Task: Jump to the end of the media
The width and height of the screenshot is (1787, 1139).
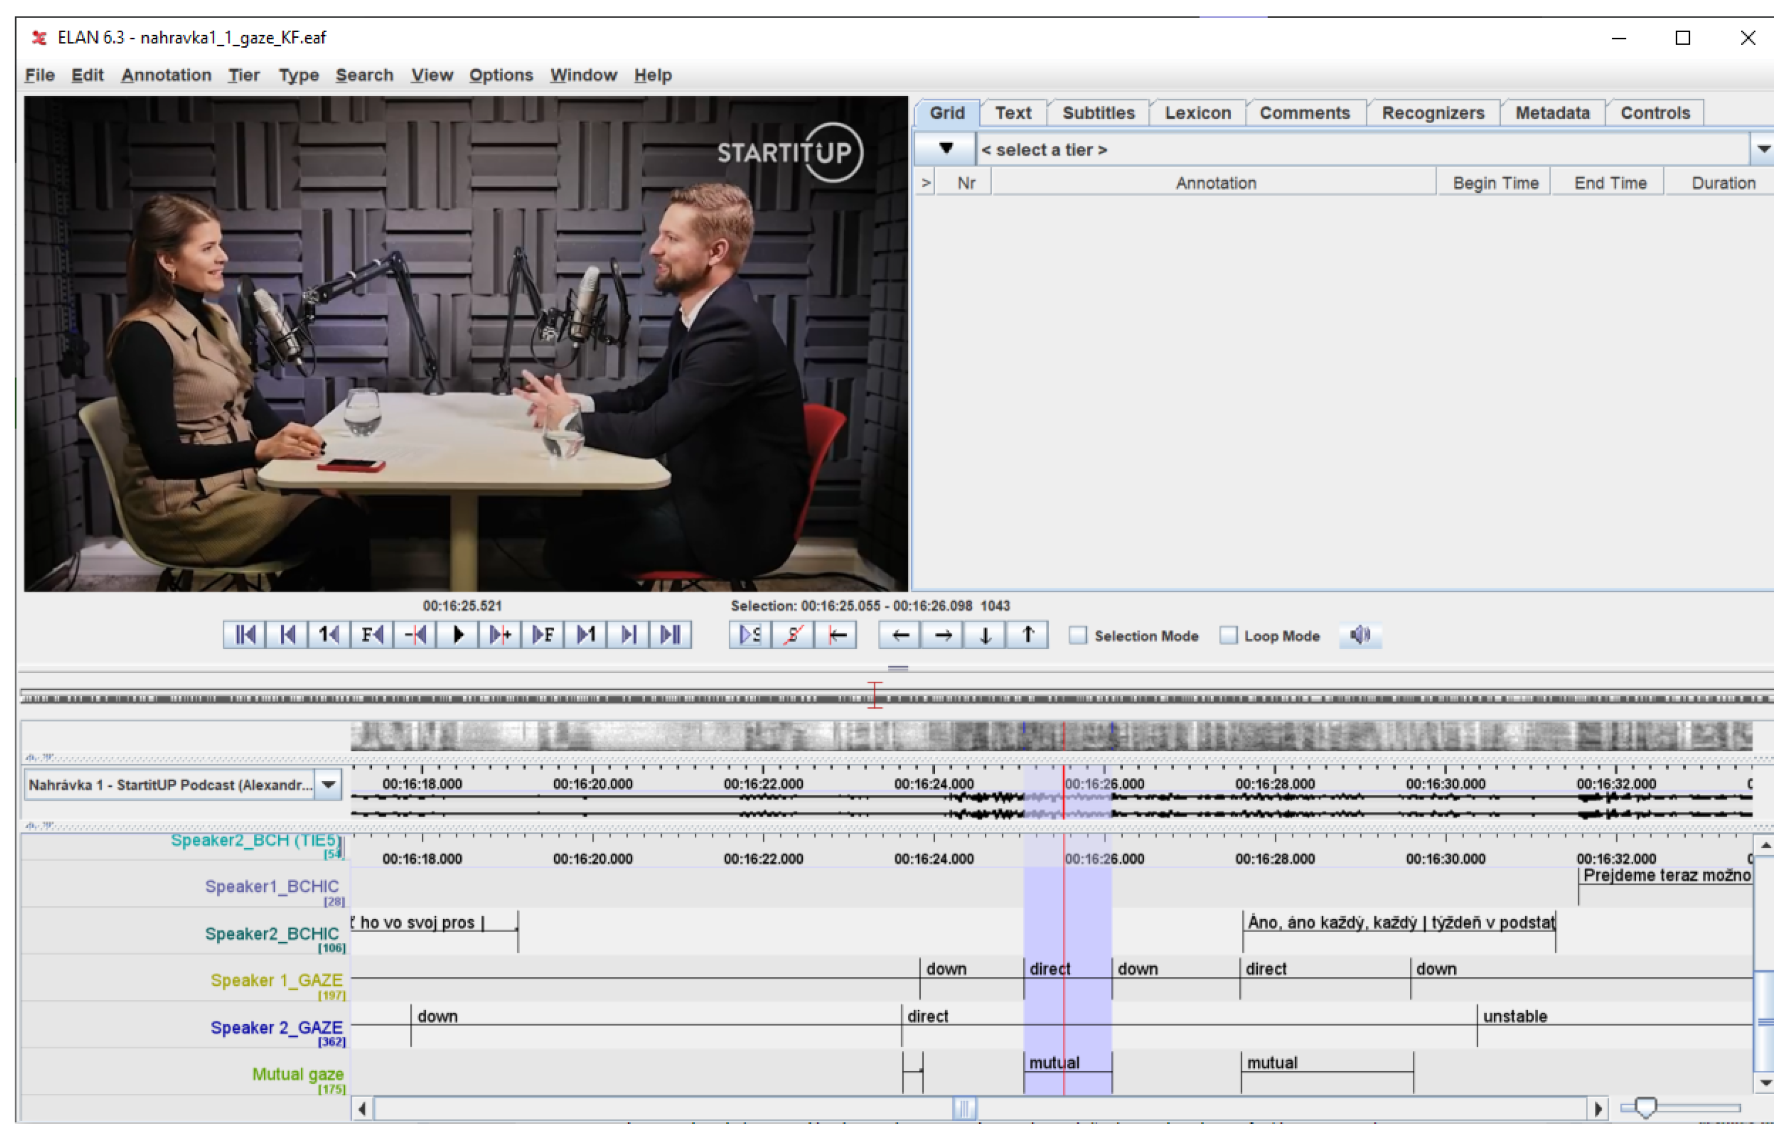Action: coord(671,635)
